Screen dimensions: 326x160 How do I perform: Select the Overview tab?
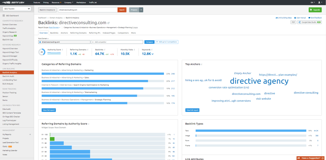(x=44, y=33)
